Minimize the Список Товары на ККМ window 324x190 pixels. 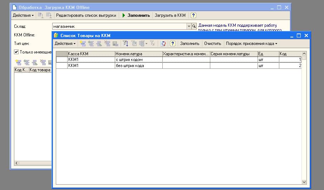292,35
